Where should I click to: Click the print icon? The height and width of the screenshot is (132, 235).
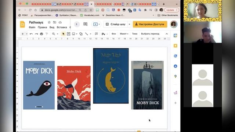[x=41, y=34]
